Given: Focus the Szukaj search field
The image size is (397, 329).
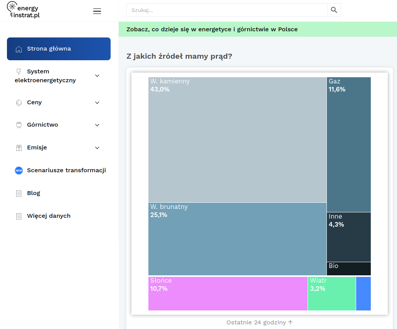Looking at the screenshot, I should (x=227, y=10).
